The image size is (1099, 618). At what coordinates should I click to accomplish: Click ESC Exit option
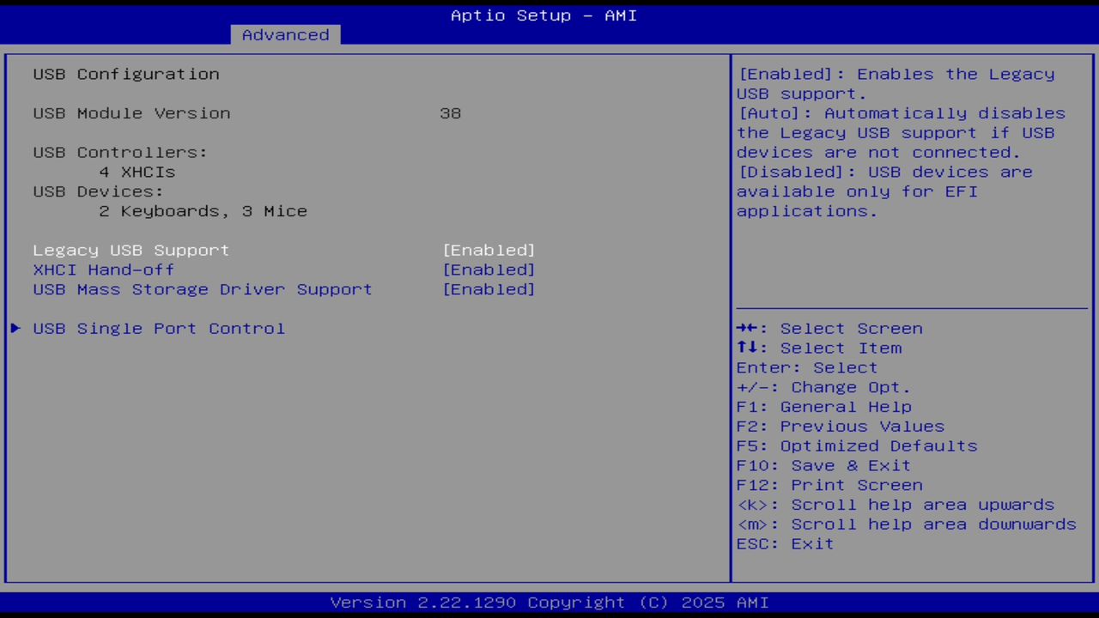pos(784,543)
